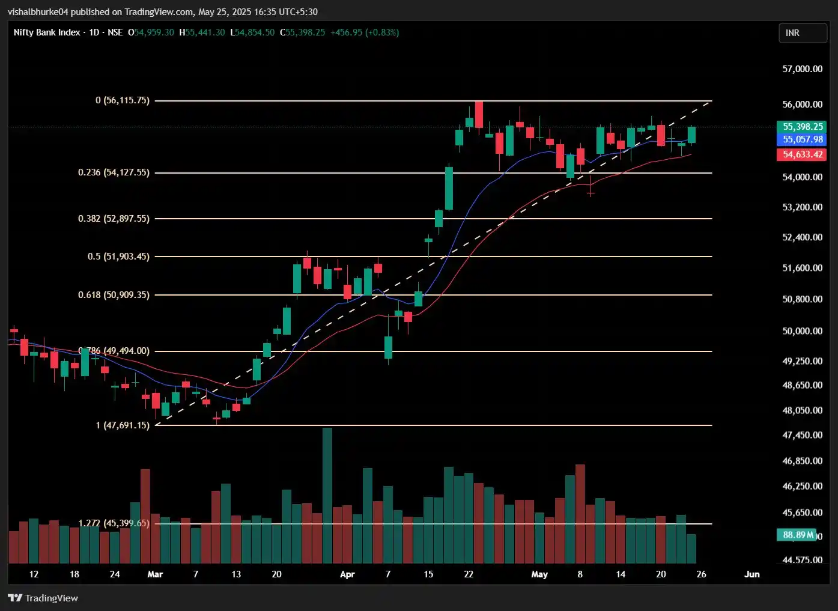Click the 57,000.00 price axis label
Image resolution: width=838 pixels, height=611 pixels.
click(802, 69)
